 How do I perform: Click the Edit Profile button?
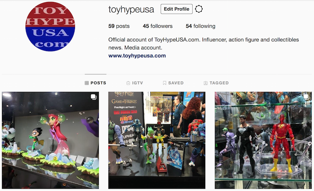[x=176, y=9]
